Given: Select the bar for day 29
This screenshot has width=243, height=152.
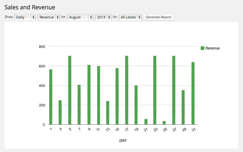Looking at the screenshot, I should tap(183, 107).
